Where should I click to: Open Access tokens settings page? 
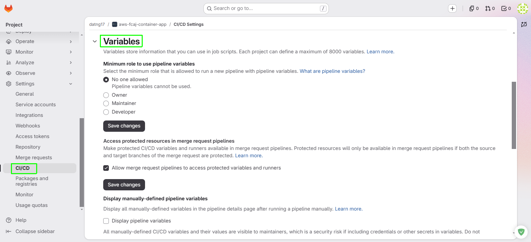32,136
